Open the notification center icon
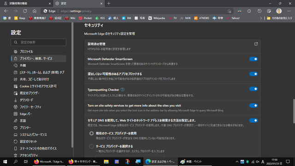 288,161
